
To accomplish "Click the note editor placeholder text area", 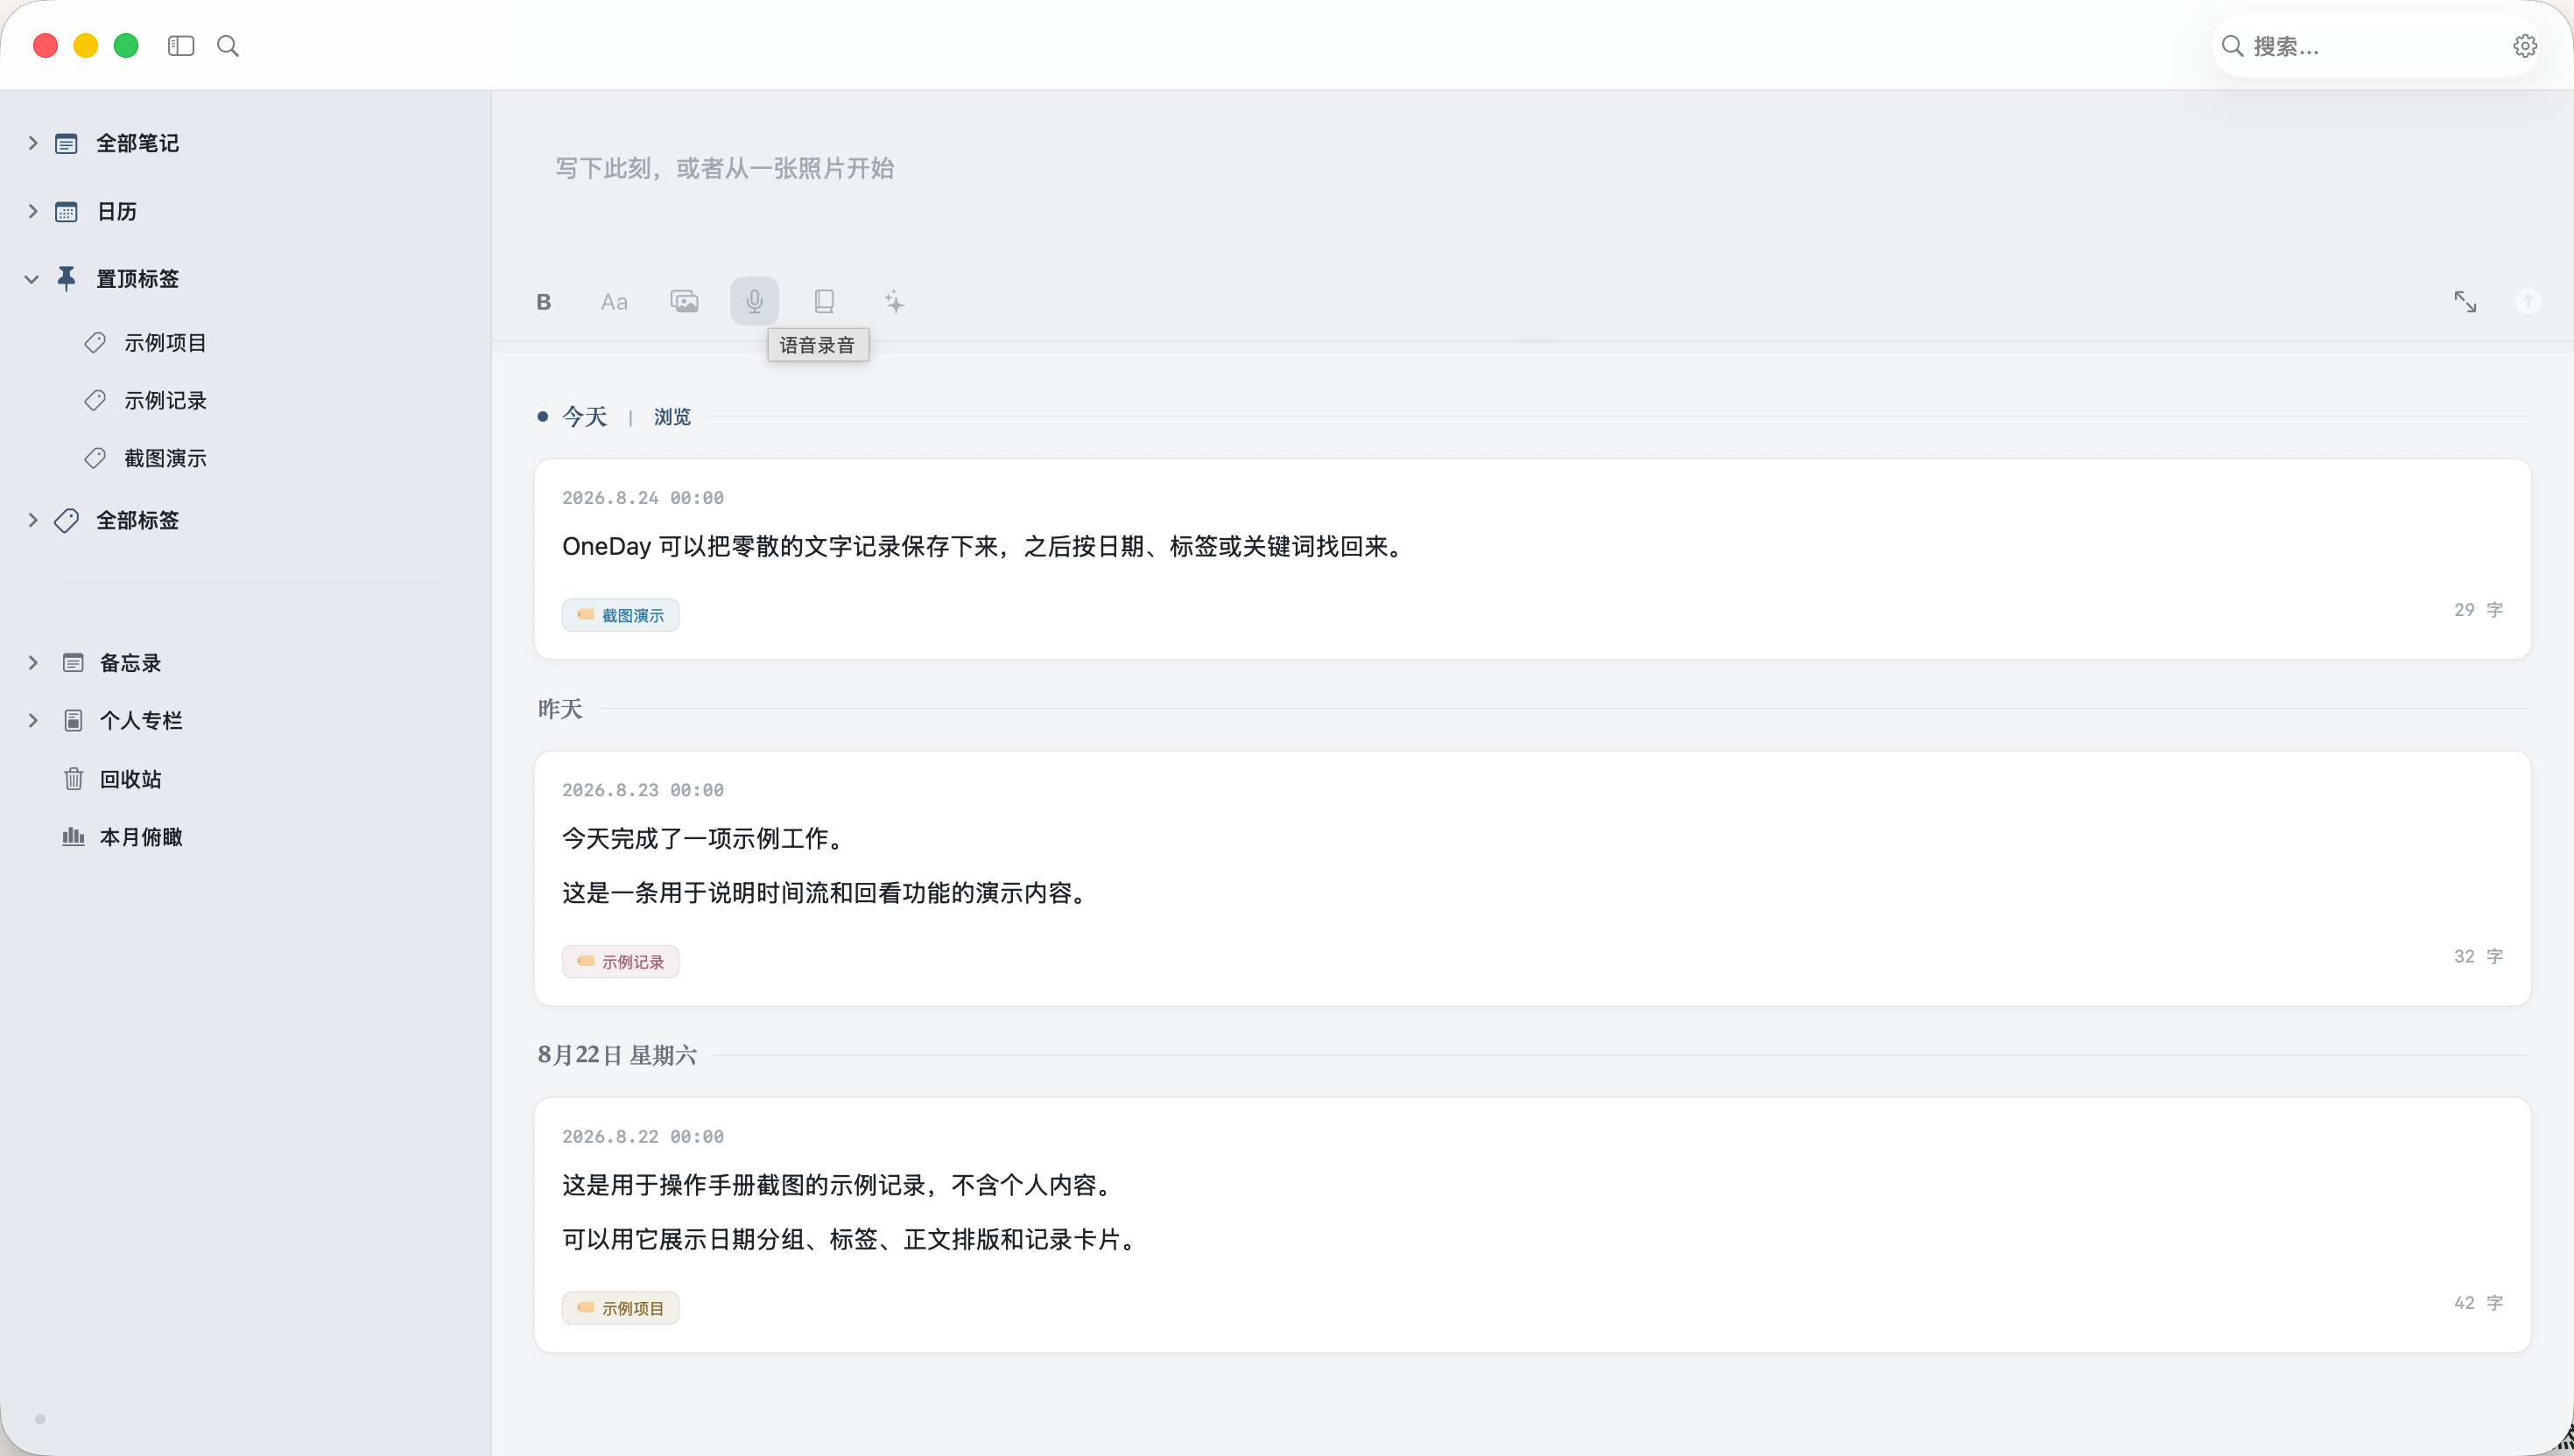I will [x=725, y=168].
